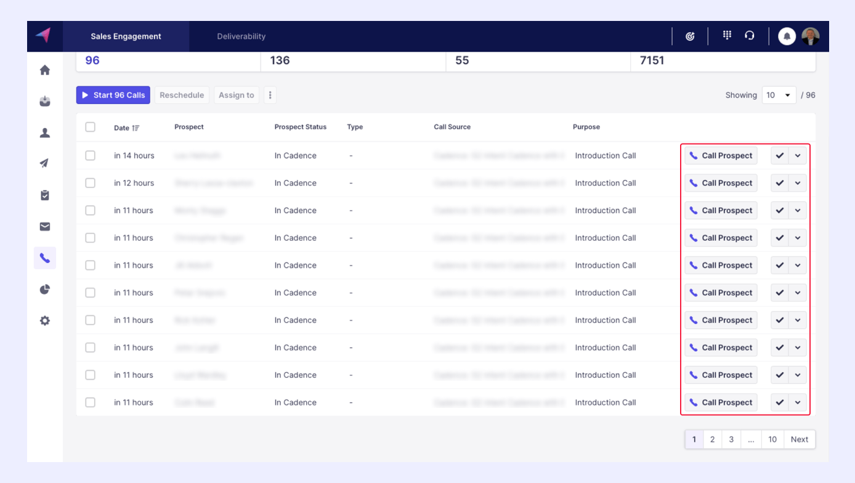This screenshot has height=483, width=855.
Task: Check the box for the 'in 14 hours' row
Action: 91,156
